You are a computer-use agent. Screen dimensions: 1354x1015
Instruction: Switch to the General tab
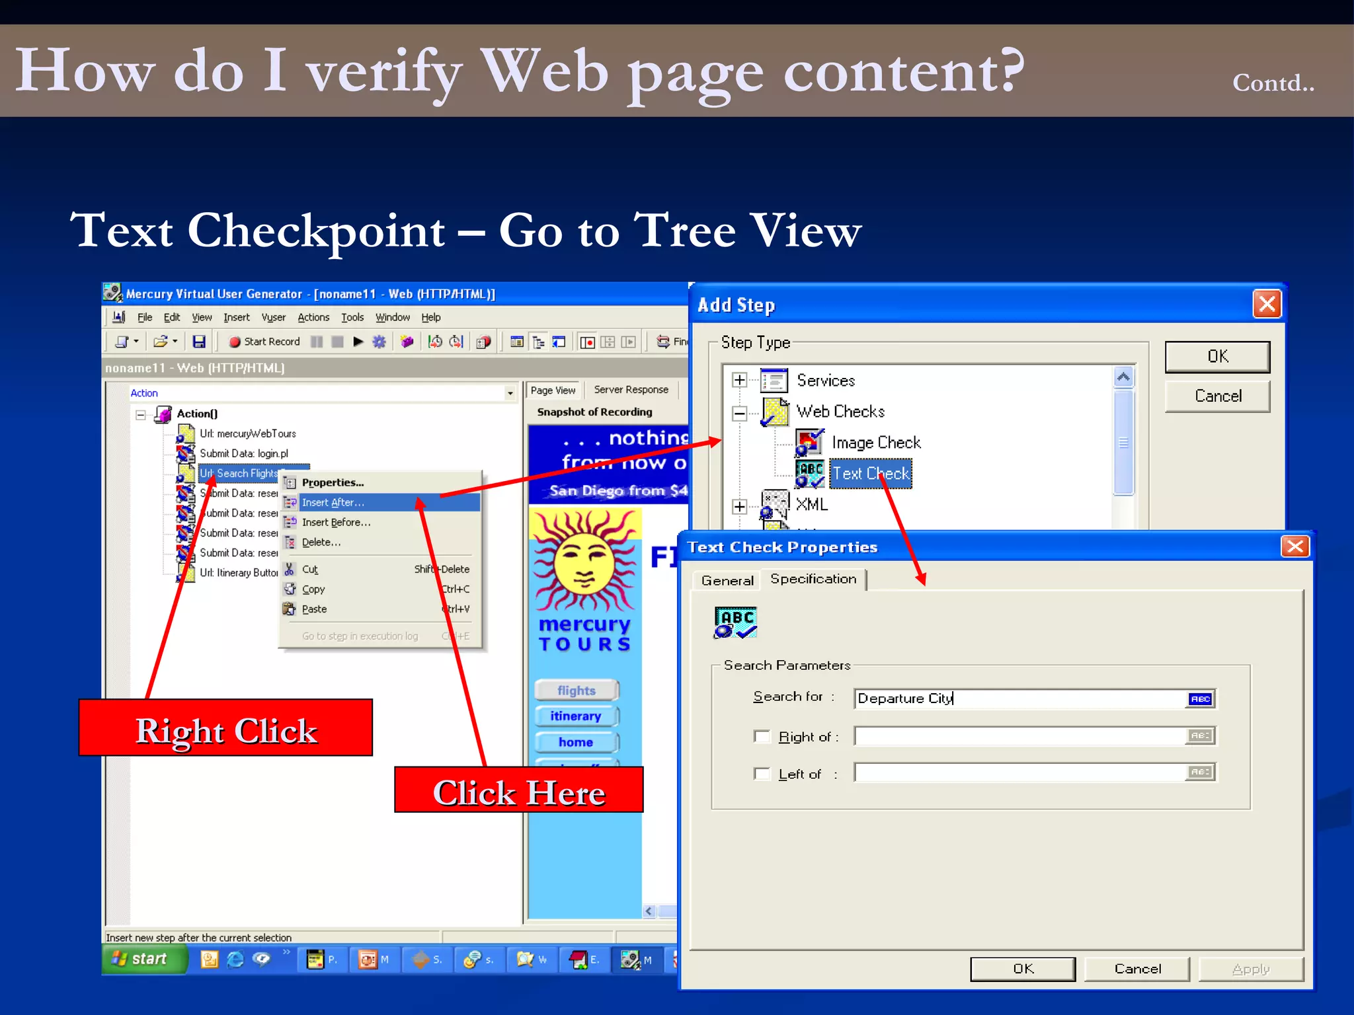pyautogui.click(x=727, y=581)
